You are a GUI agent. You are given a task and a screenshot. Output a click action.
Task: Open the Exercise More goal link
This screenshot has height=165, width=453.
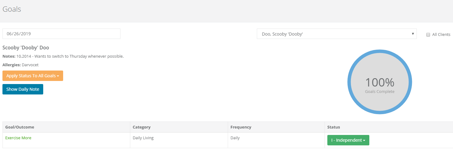click(18, 138)
